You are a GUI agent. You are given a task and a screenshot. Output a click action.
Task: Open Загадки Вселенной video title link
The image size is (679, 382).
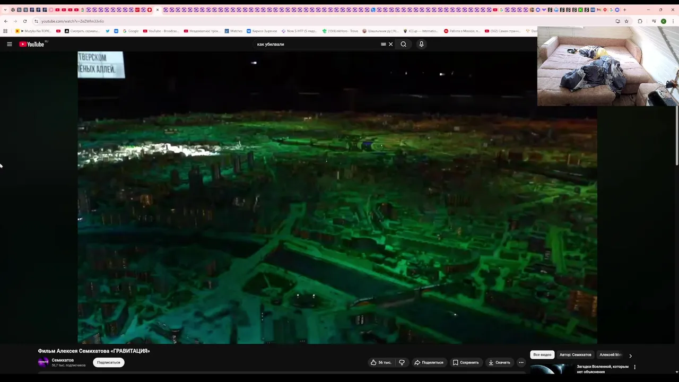tap(603, 369)
